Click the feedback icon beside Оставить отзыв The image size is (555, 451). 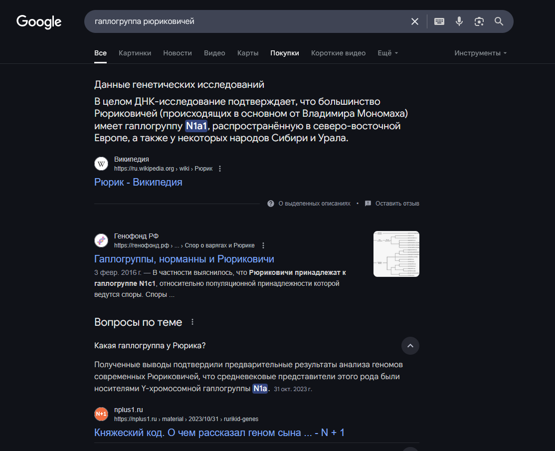pos(368,204)
